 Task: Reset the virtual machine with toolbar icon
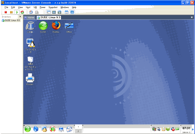(x=22, y=12)
